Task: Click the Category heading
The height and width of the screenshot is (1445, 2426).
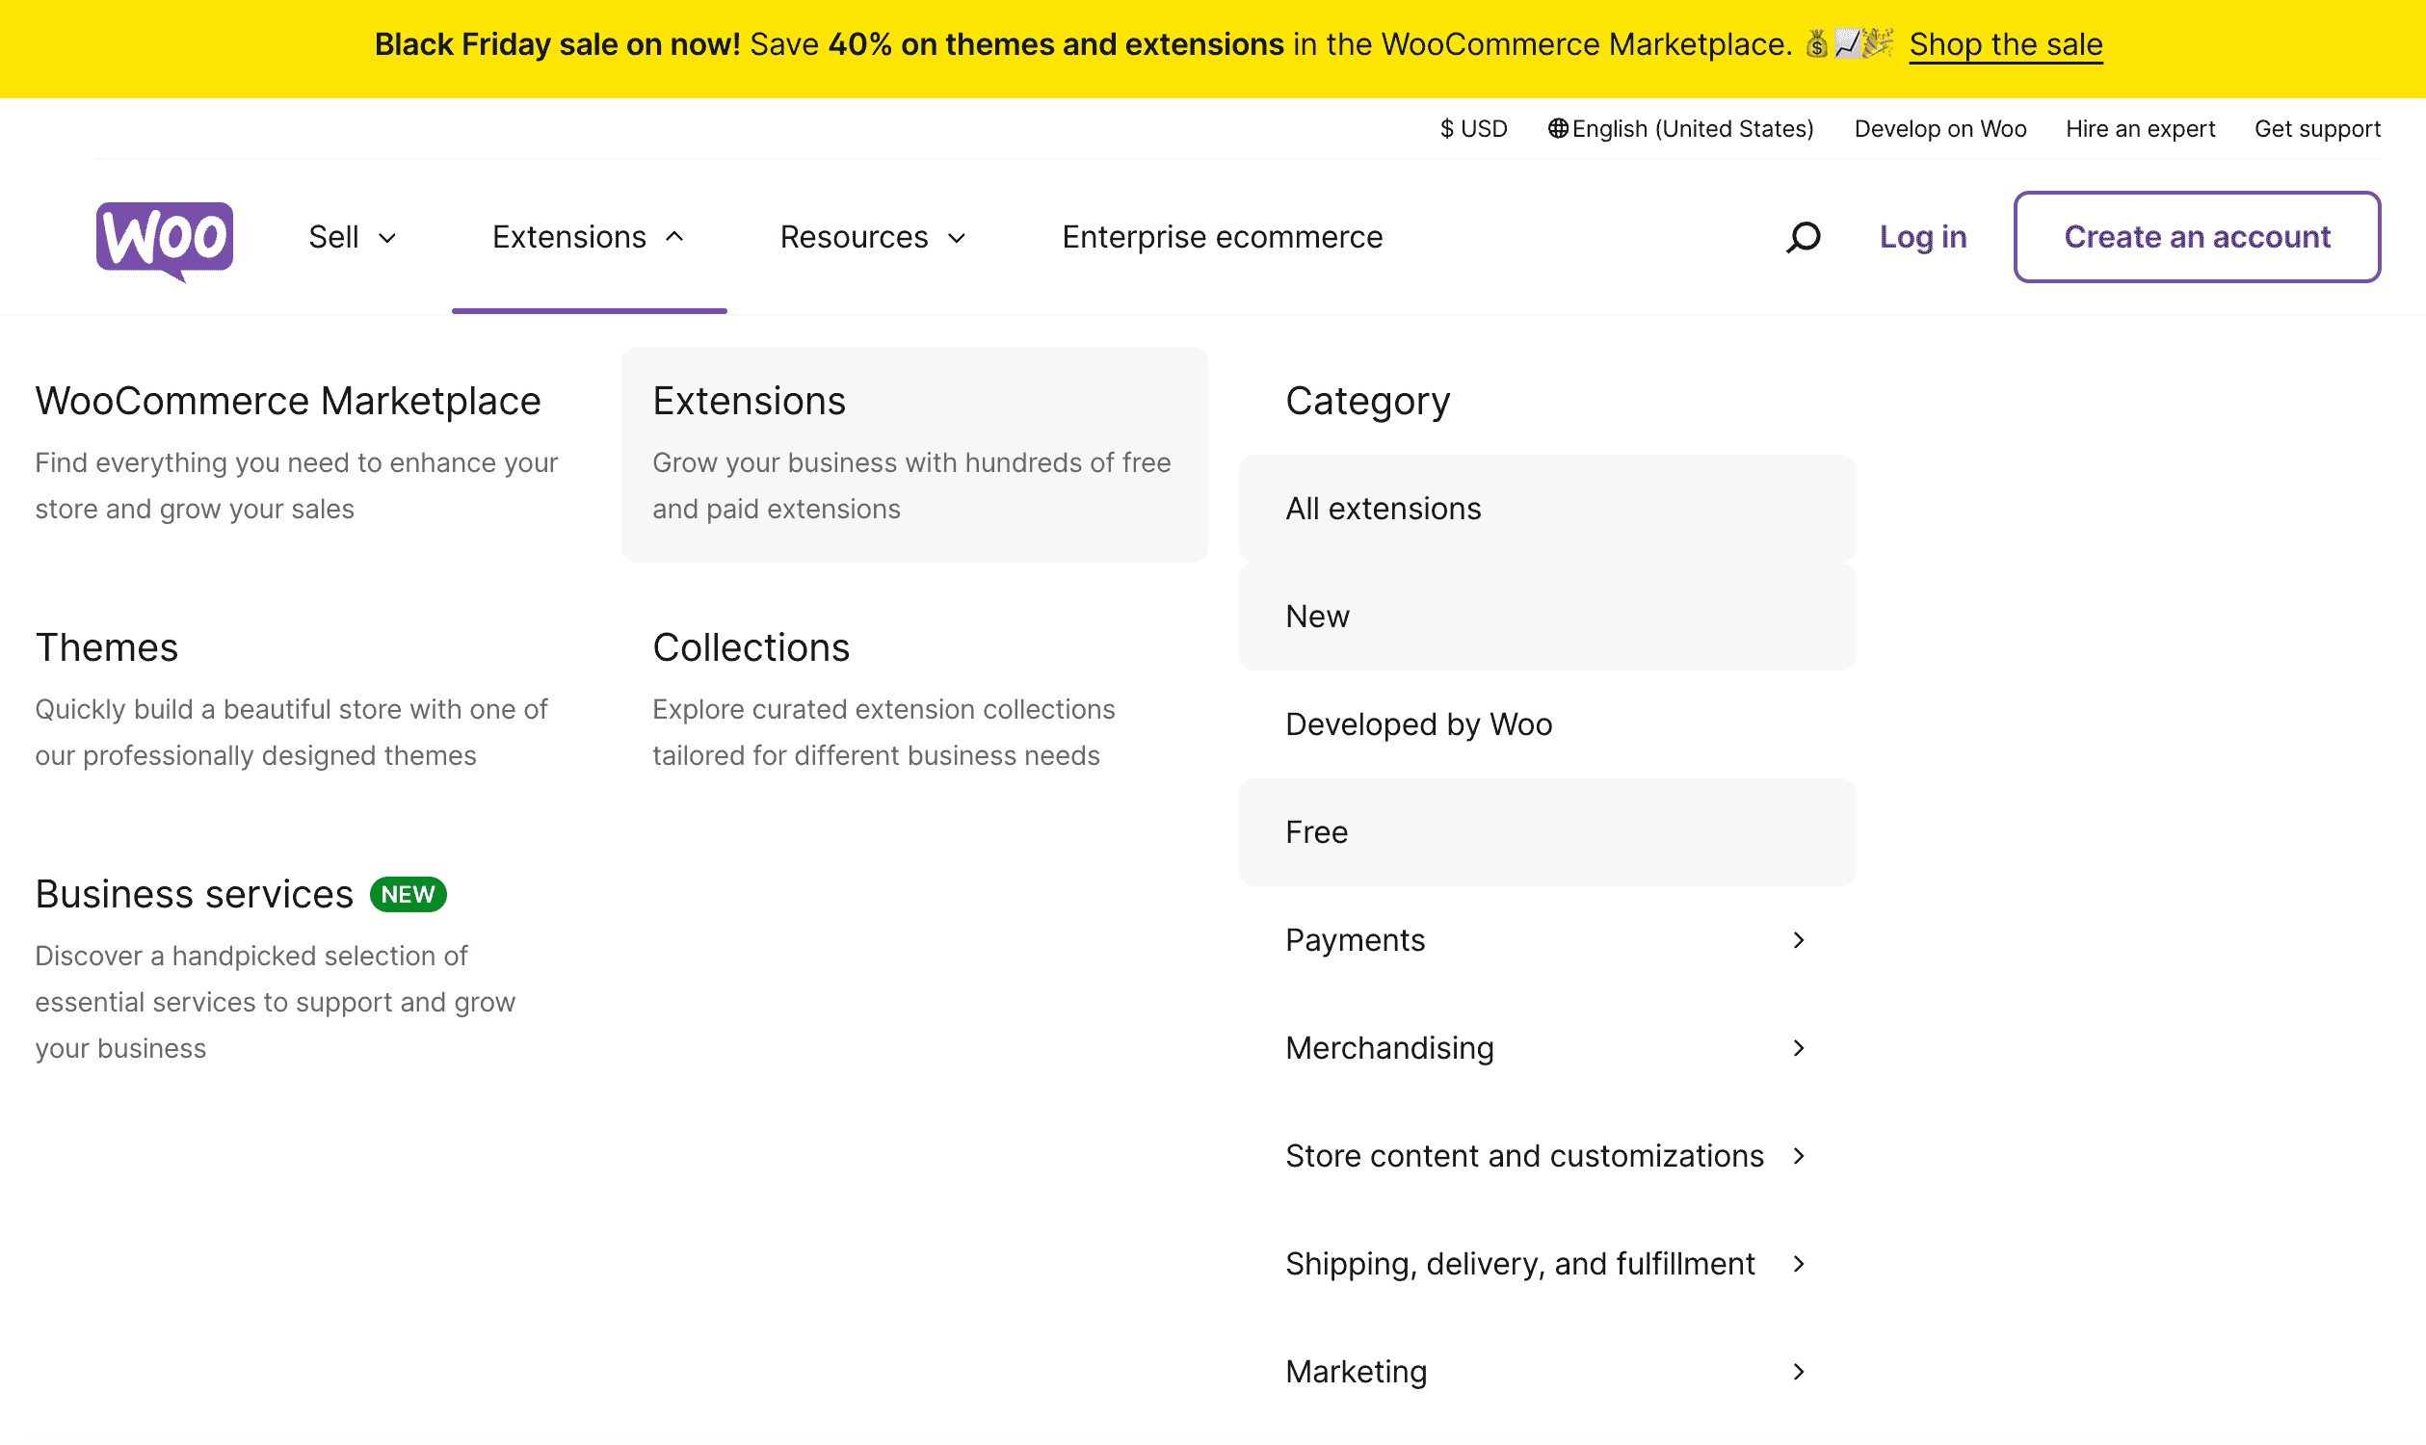Action: pos(1367,401)
